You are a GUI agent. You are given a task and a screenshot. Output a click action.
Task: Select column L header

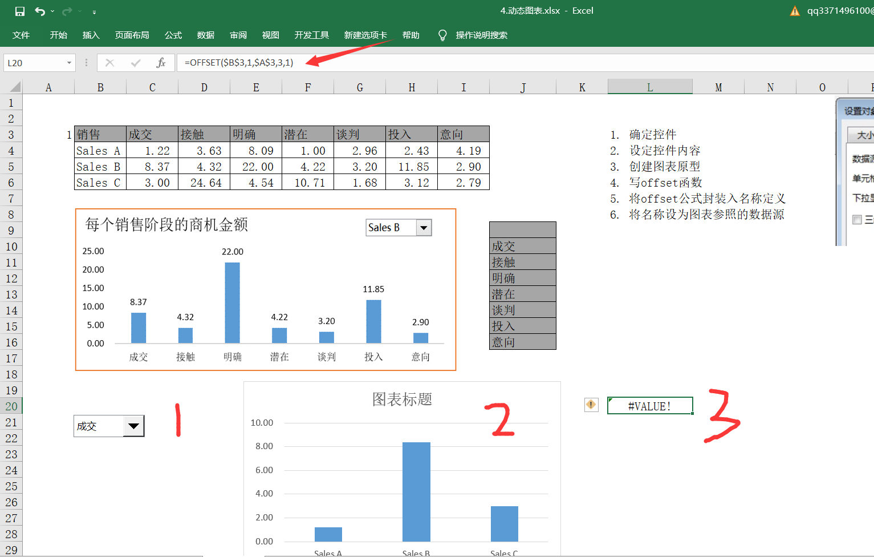pyautogui.click(x=650, y=87)
